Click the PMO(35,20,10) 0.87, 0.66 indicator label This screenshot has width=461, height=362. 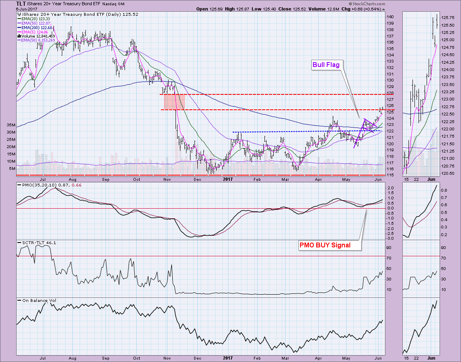49,185
